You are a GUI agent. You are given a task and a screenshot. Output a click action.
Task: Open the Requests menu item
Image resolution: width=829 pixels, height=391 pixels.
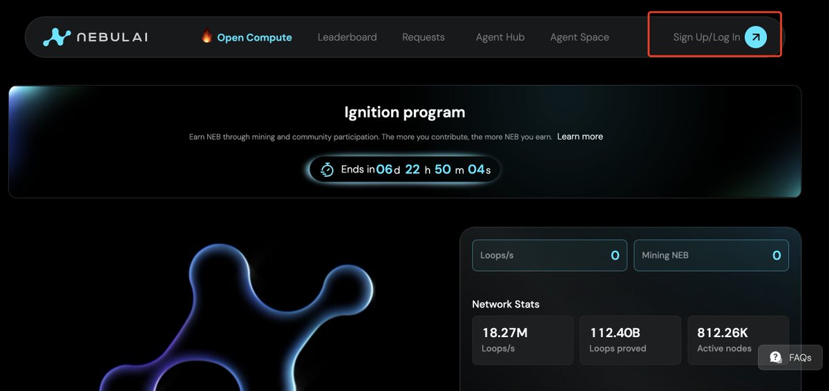click(x=423, y=37)
